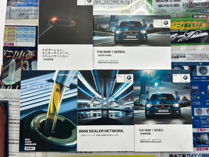Click 'QUICK GUIDE.' text
Image resolution: width=209 pixels, height=157 pixels.
click(x=105, y=55)
